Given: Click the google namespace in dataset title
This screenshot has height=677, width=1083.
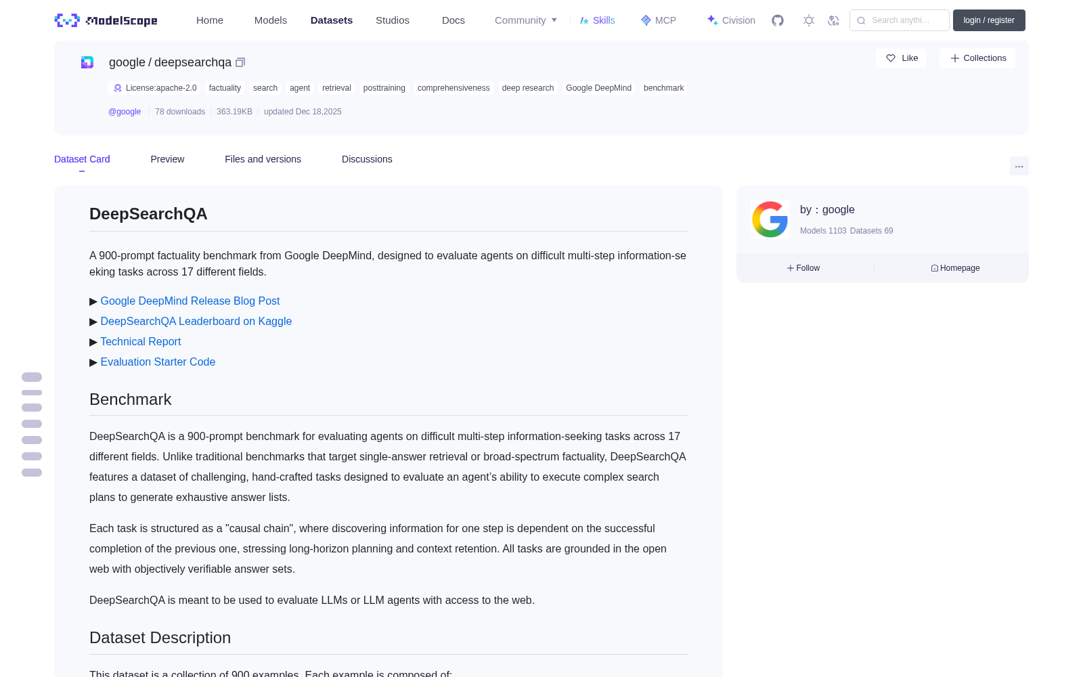Looking at the screenshot, I should [x=127, y=62].
